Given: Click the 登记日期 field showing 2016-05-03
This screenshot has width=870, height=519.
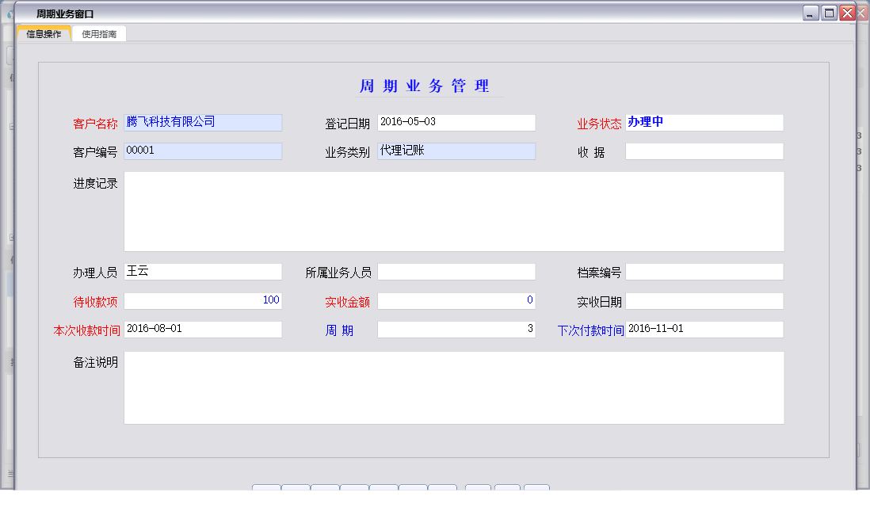Looking at the screenshot, I should coord(456,122).
